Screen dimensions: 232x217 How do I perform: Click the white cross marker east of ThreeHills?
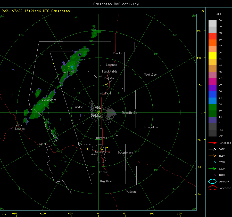click(146, 104)
